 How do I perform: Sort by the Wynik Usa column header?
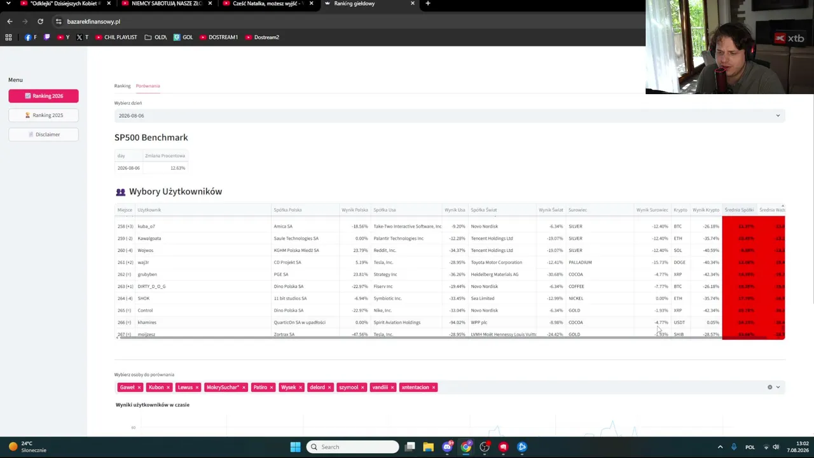pyautogui.click(x=455, y=210)
